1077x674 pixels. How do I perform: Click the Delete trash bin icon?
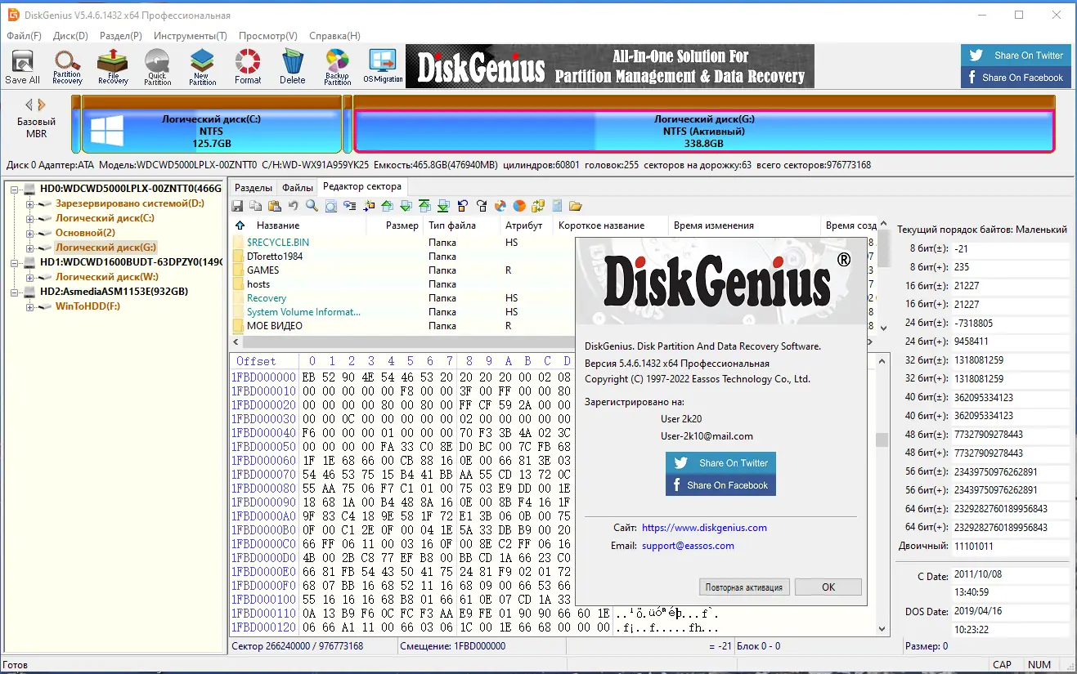pos(292,66)
